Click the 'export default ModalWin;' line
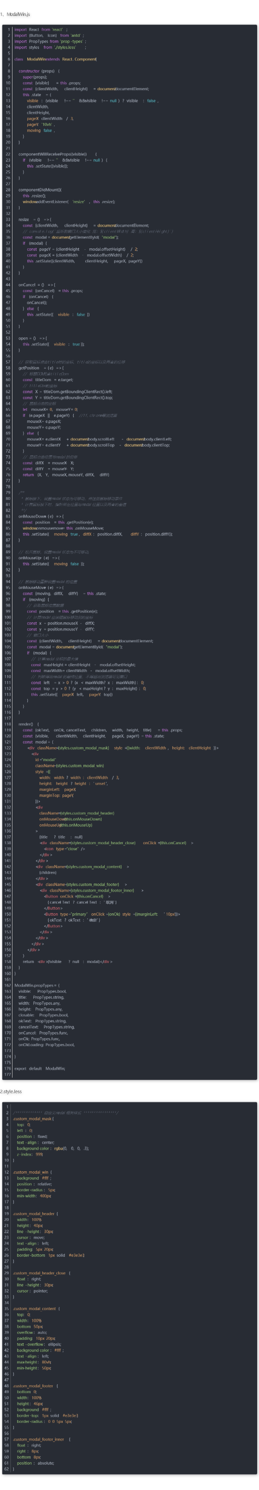The width and height of the screenshot is (259, 1490). pos(40,1068)
